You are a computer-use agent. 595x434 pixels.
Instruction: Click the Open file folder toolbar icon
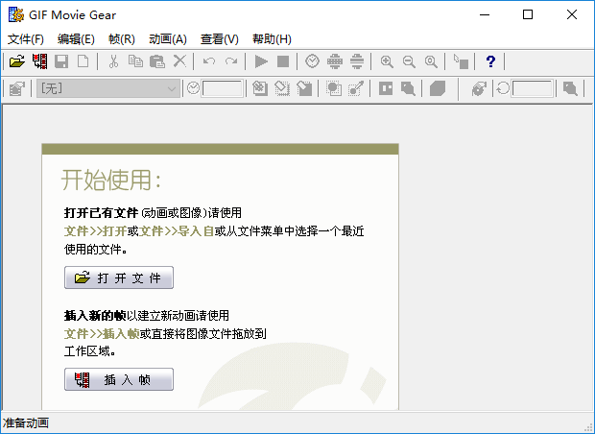[x=16, y=61]
